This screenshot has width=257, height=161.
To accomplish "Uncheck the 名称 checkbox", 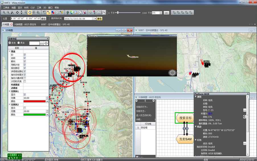I will (x=25, y=58).
